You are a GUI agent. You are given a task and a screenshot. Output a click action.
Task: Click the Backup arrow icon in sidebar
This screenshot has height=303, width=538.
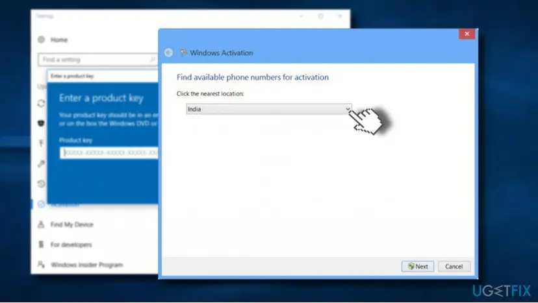[x=41, y=143]
